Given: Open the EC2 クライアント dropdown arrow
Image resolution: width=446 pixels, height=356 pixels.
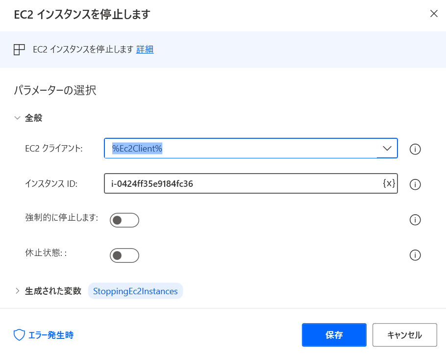Looking at the screenshot, I should click(387, 148).
